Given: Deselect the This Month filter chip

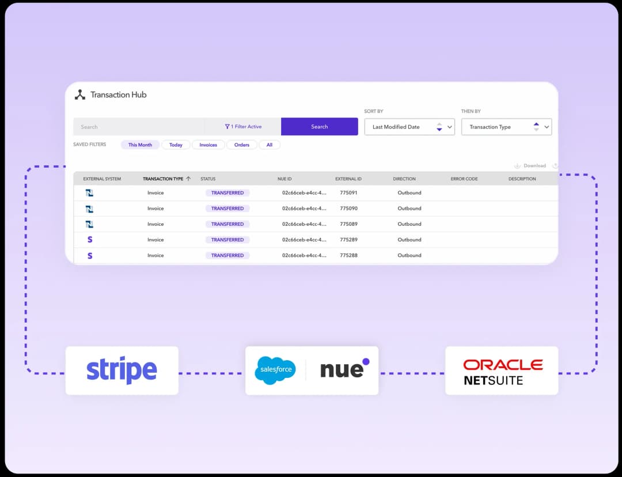Looking at the screenshot, I should point(140,145).
